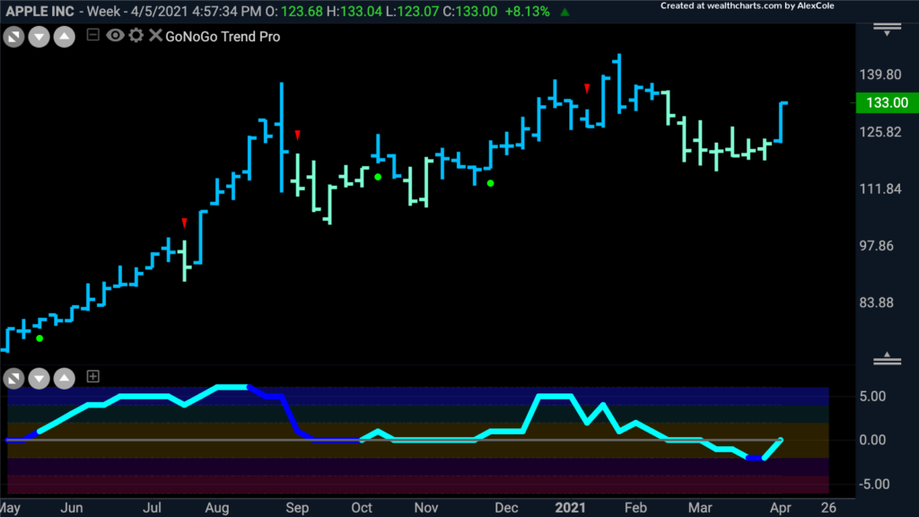Click the O:123.68 open value
This screenshot has height=517, width=919.
coord(294,11)
